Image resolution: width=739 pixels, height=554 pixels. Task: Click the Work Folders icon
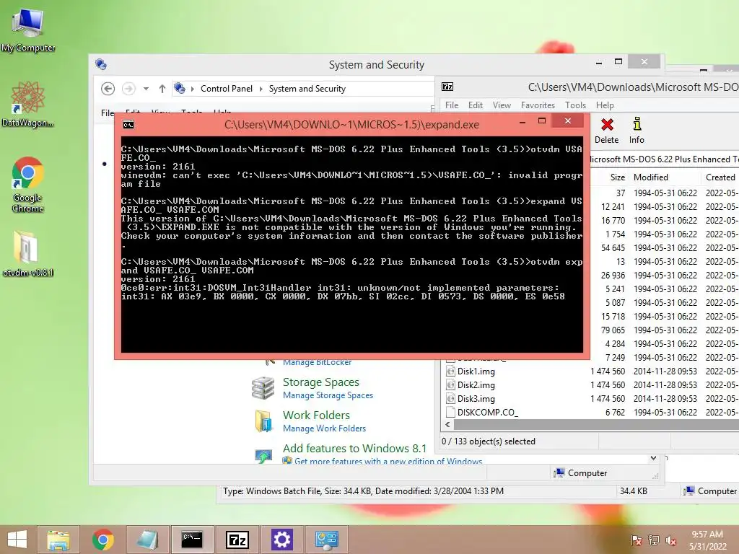point(263,421)
